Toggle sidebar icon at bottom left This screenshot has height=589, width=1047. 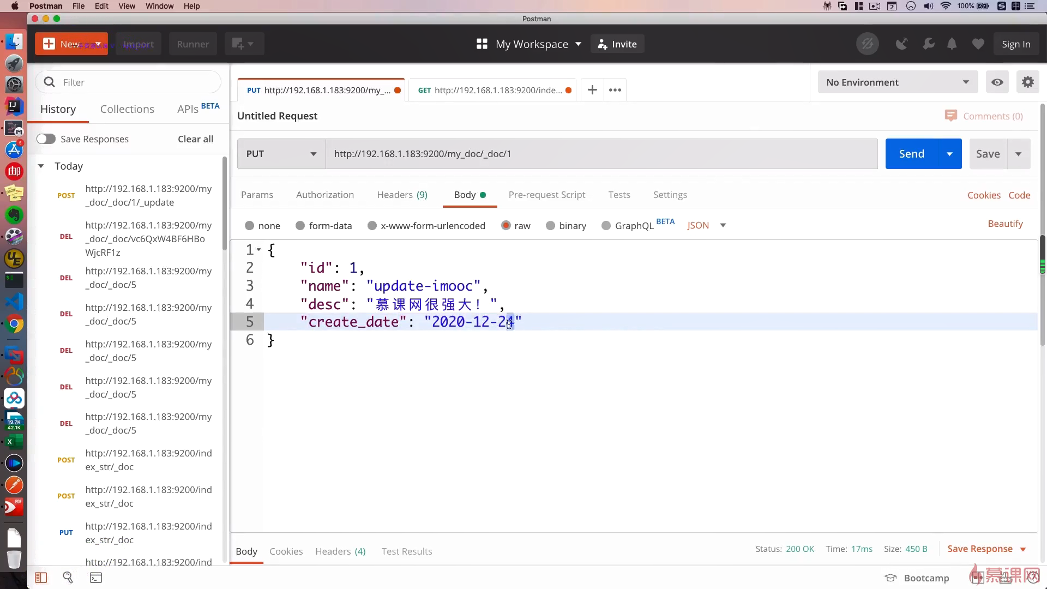click(x=41, y=578)
